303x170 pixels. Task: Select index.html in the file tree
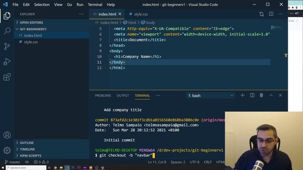coord(52,35)
